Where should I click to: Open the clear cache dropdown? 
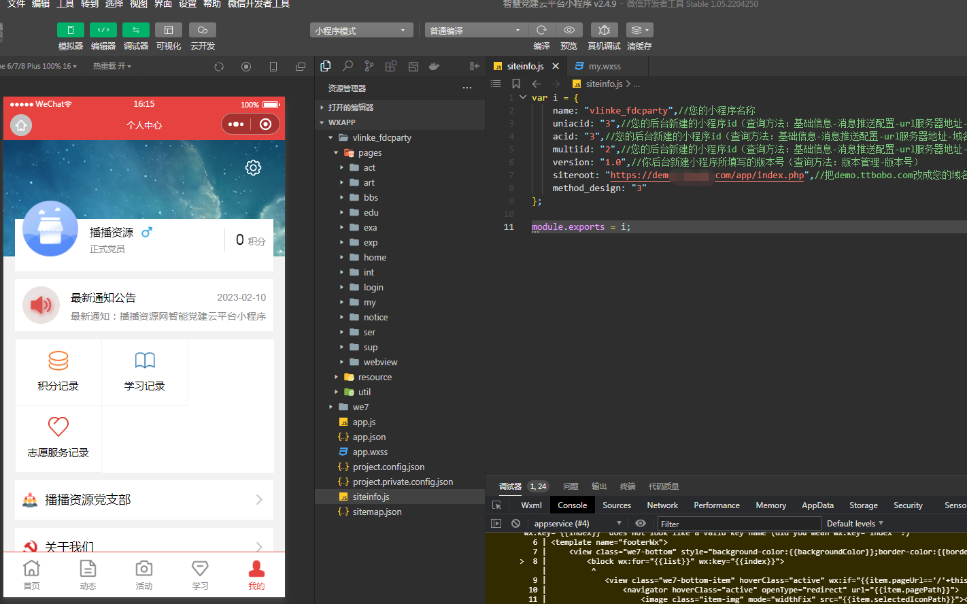pos(639,30)
